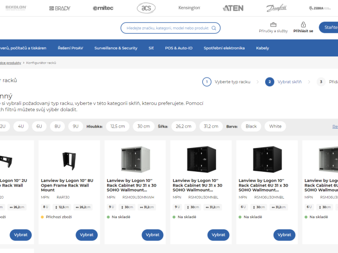This screenshot has height=253, width=338.
Task: Click the Přihlásit se lock icon
Action: [303, 24]
